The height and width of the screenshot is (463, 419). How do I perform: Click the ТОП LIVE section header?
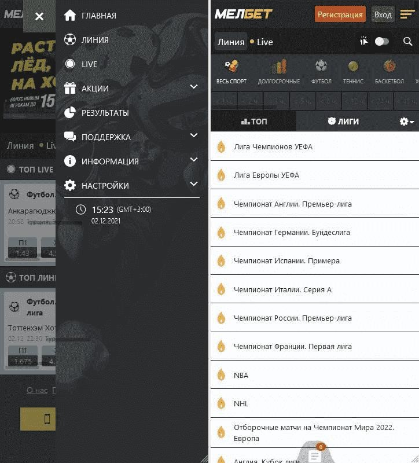28,170
